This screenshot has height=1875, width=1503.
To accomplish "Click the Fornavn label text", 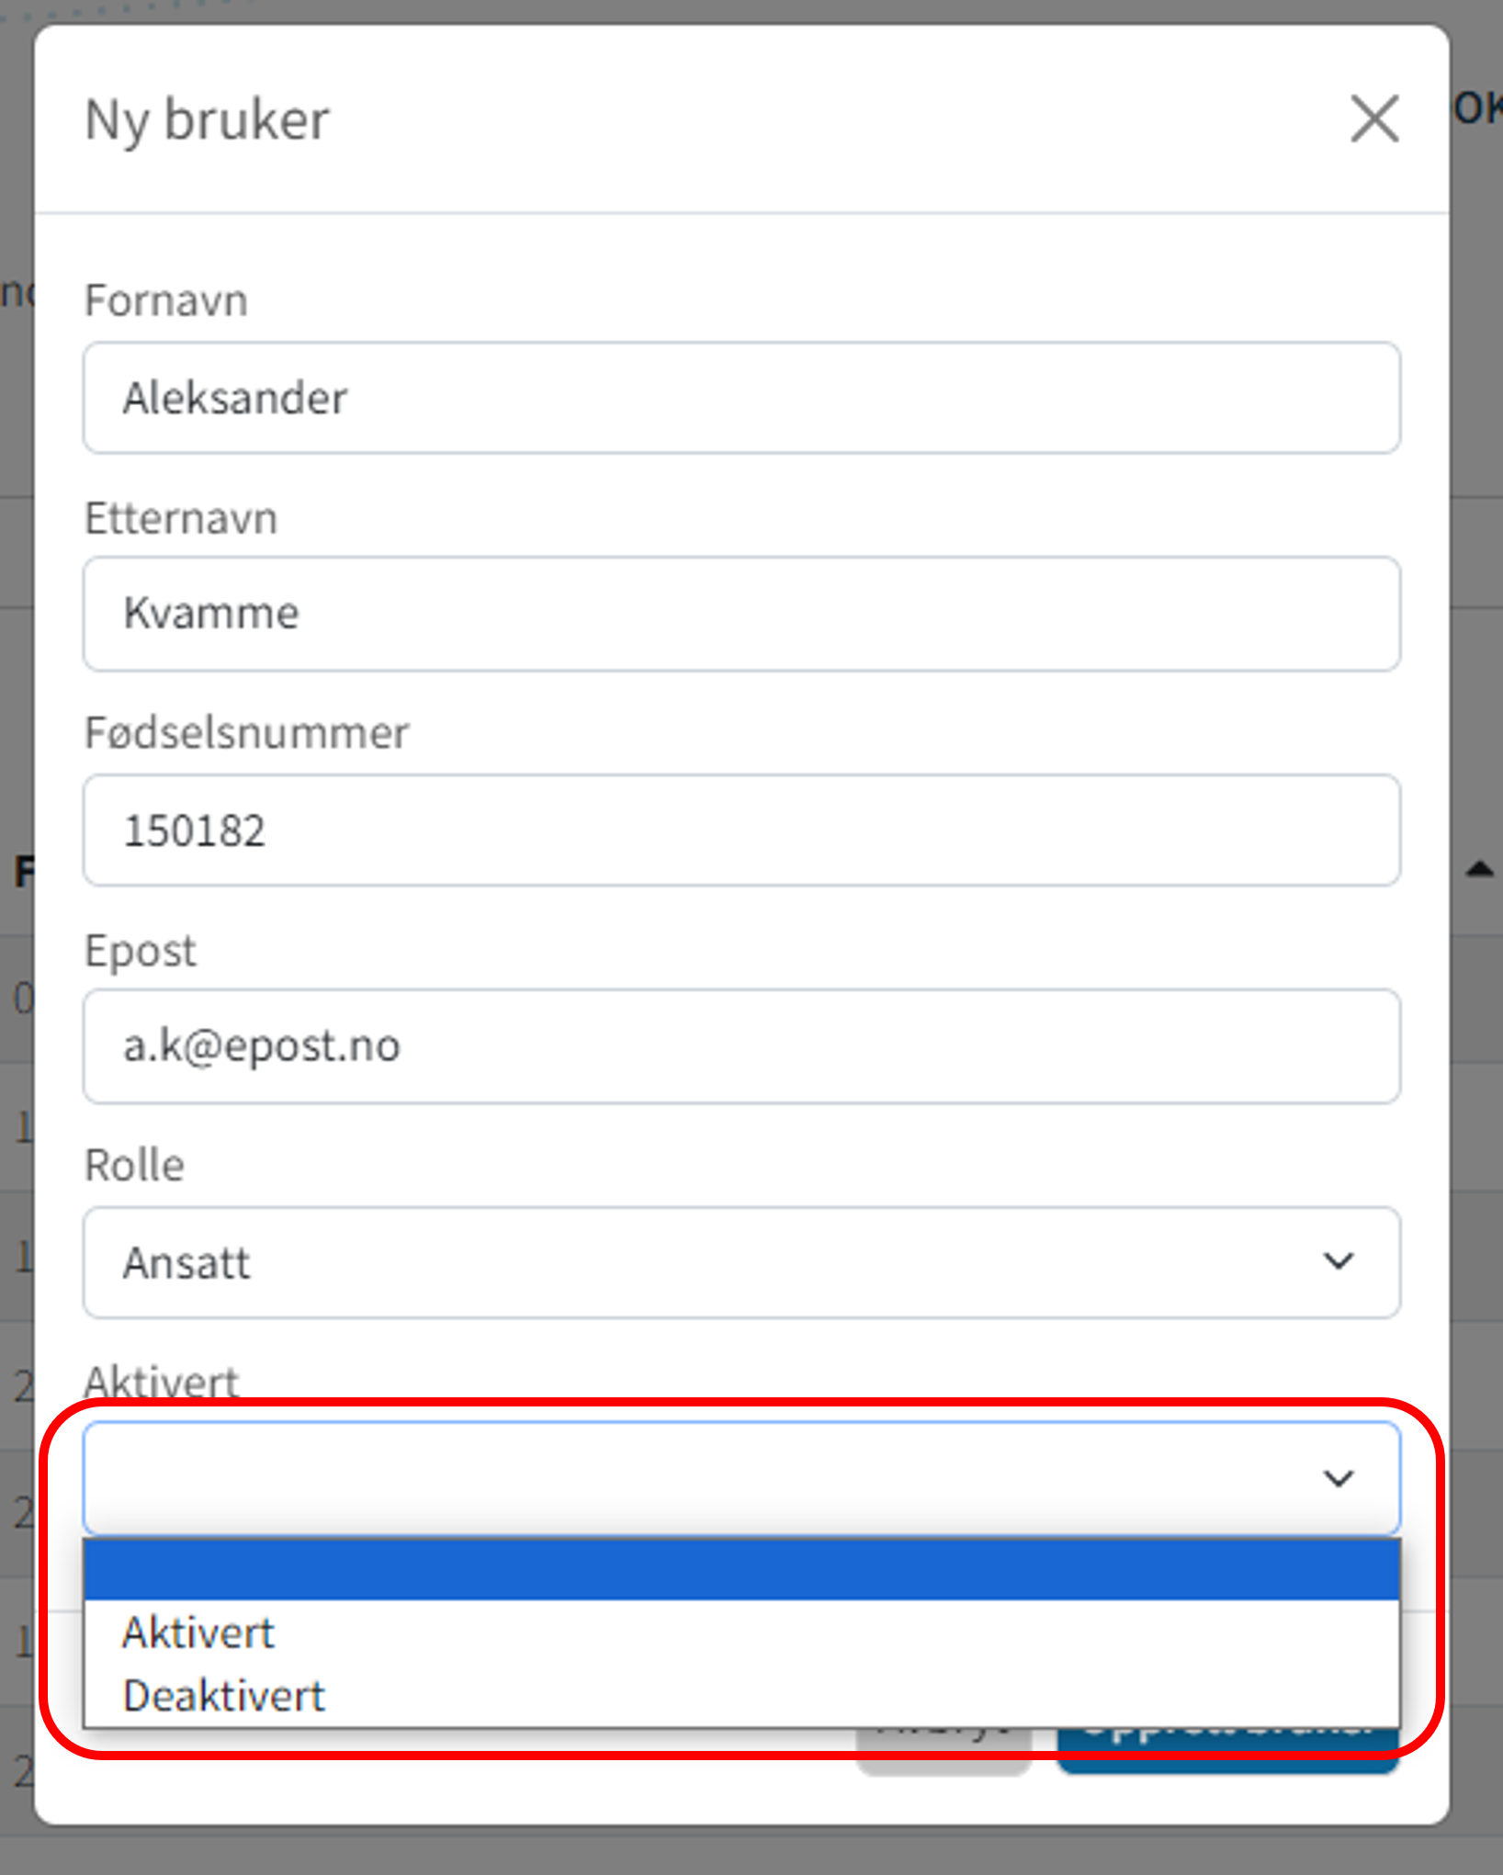I will tap(166, 300).
